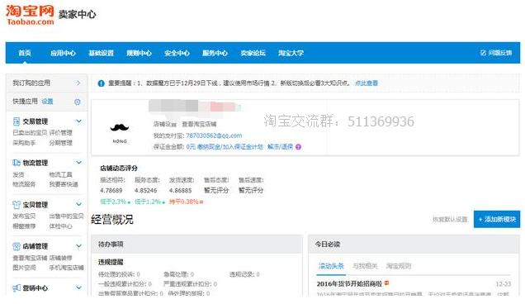Select 安全中心 in the blue navigation bar
This screenshot has width=525, height=304.
(x=177, y=53)
